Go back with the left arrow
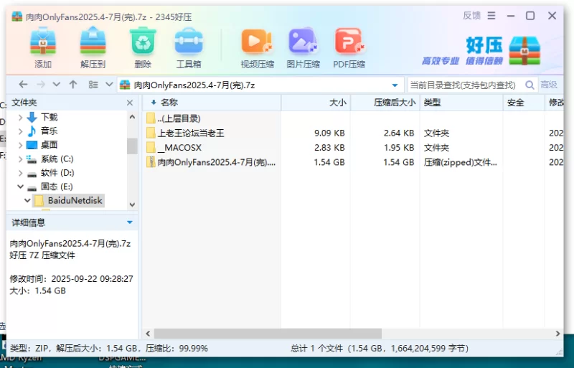Image resolution: width=574 pixels, height=368 pixels. 23,85
